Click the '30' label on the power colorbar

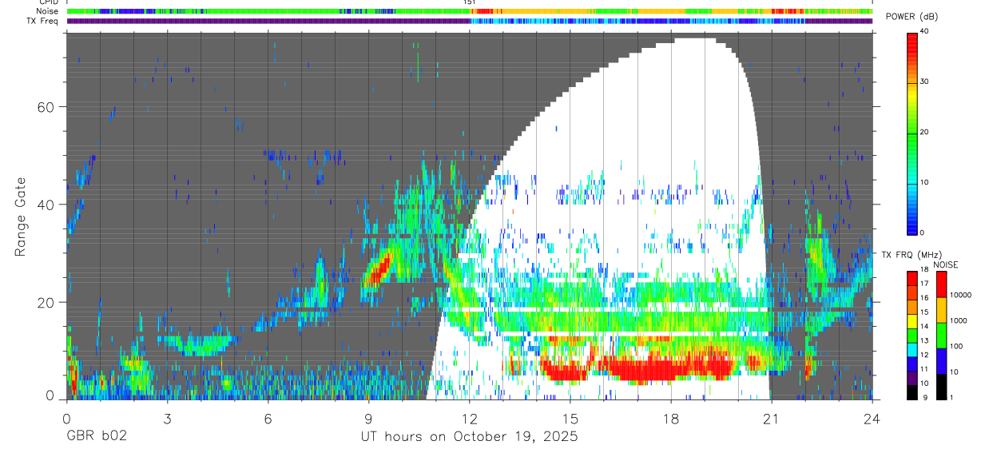(924, 81)
